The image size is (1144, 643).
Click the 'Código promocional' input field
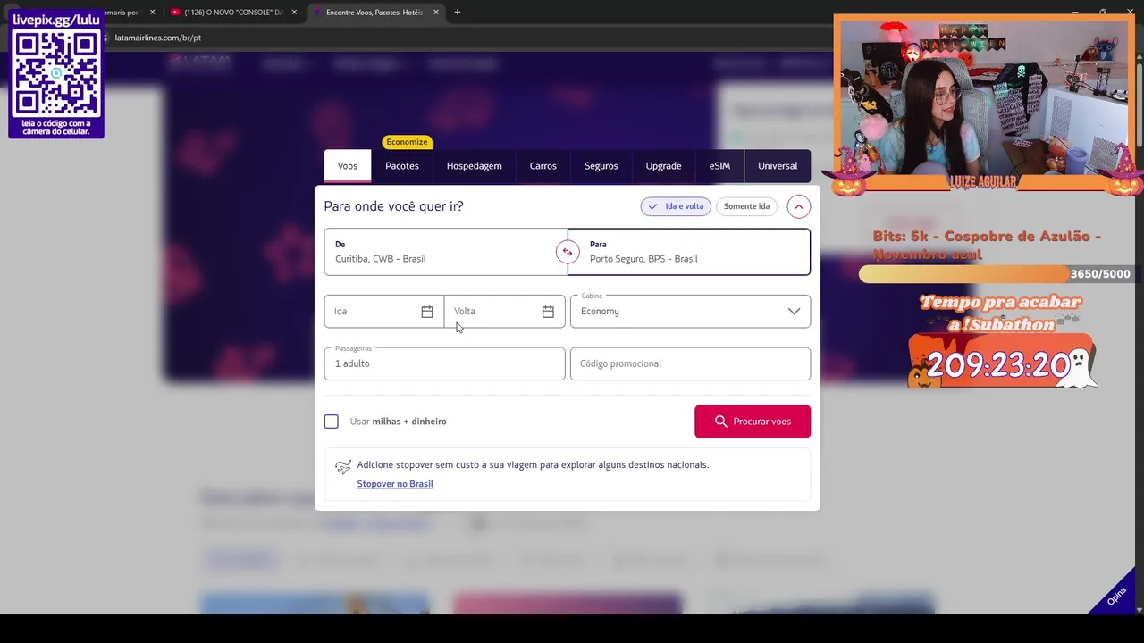point(690,363)
